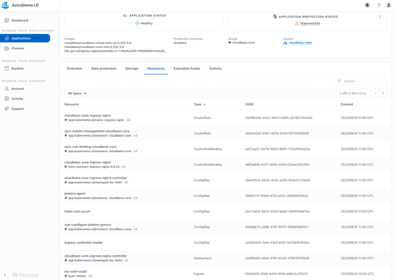Image resolution: width=395 pixels, height=280 pixels.
Task: Switch to the Data protection tab
Action: pos(104,69)
